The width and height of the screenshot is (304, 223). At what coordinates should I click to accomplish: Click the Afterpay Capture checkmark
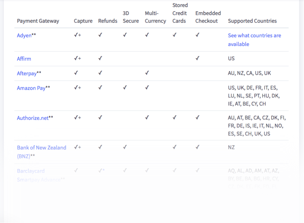pyautogui.click(x=76, y=73)
